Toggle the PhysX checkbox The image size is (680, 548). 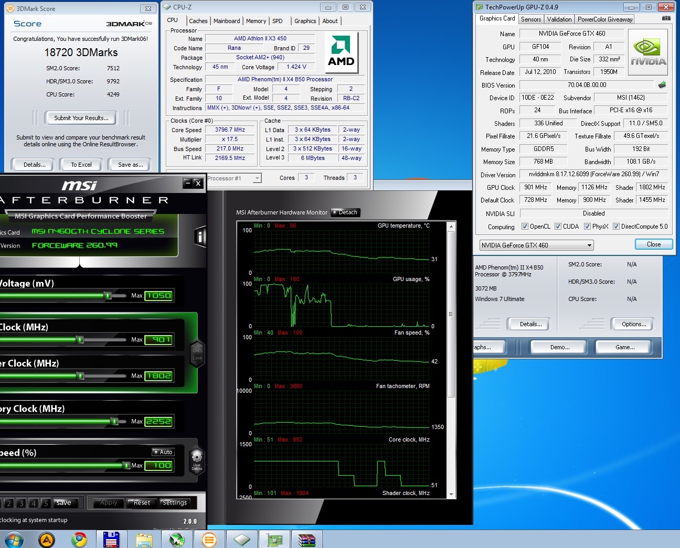587,227
